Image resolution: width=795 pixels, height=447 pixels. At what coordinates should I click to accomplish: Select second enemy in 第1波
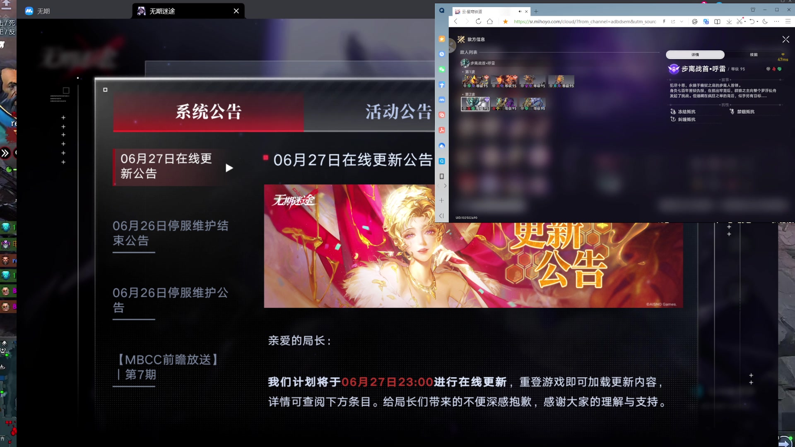504,82
